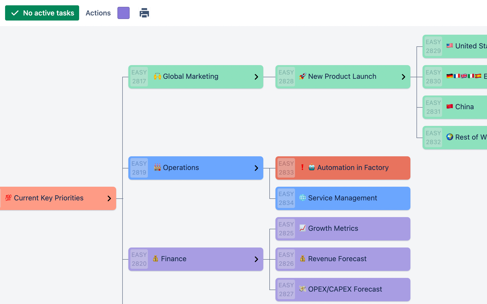Collapse the Finance node chevron
This screenshot has height=304, width=487.
pos(256,259)
